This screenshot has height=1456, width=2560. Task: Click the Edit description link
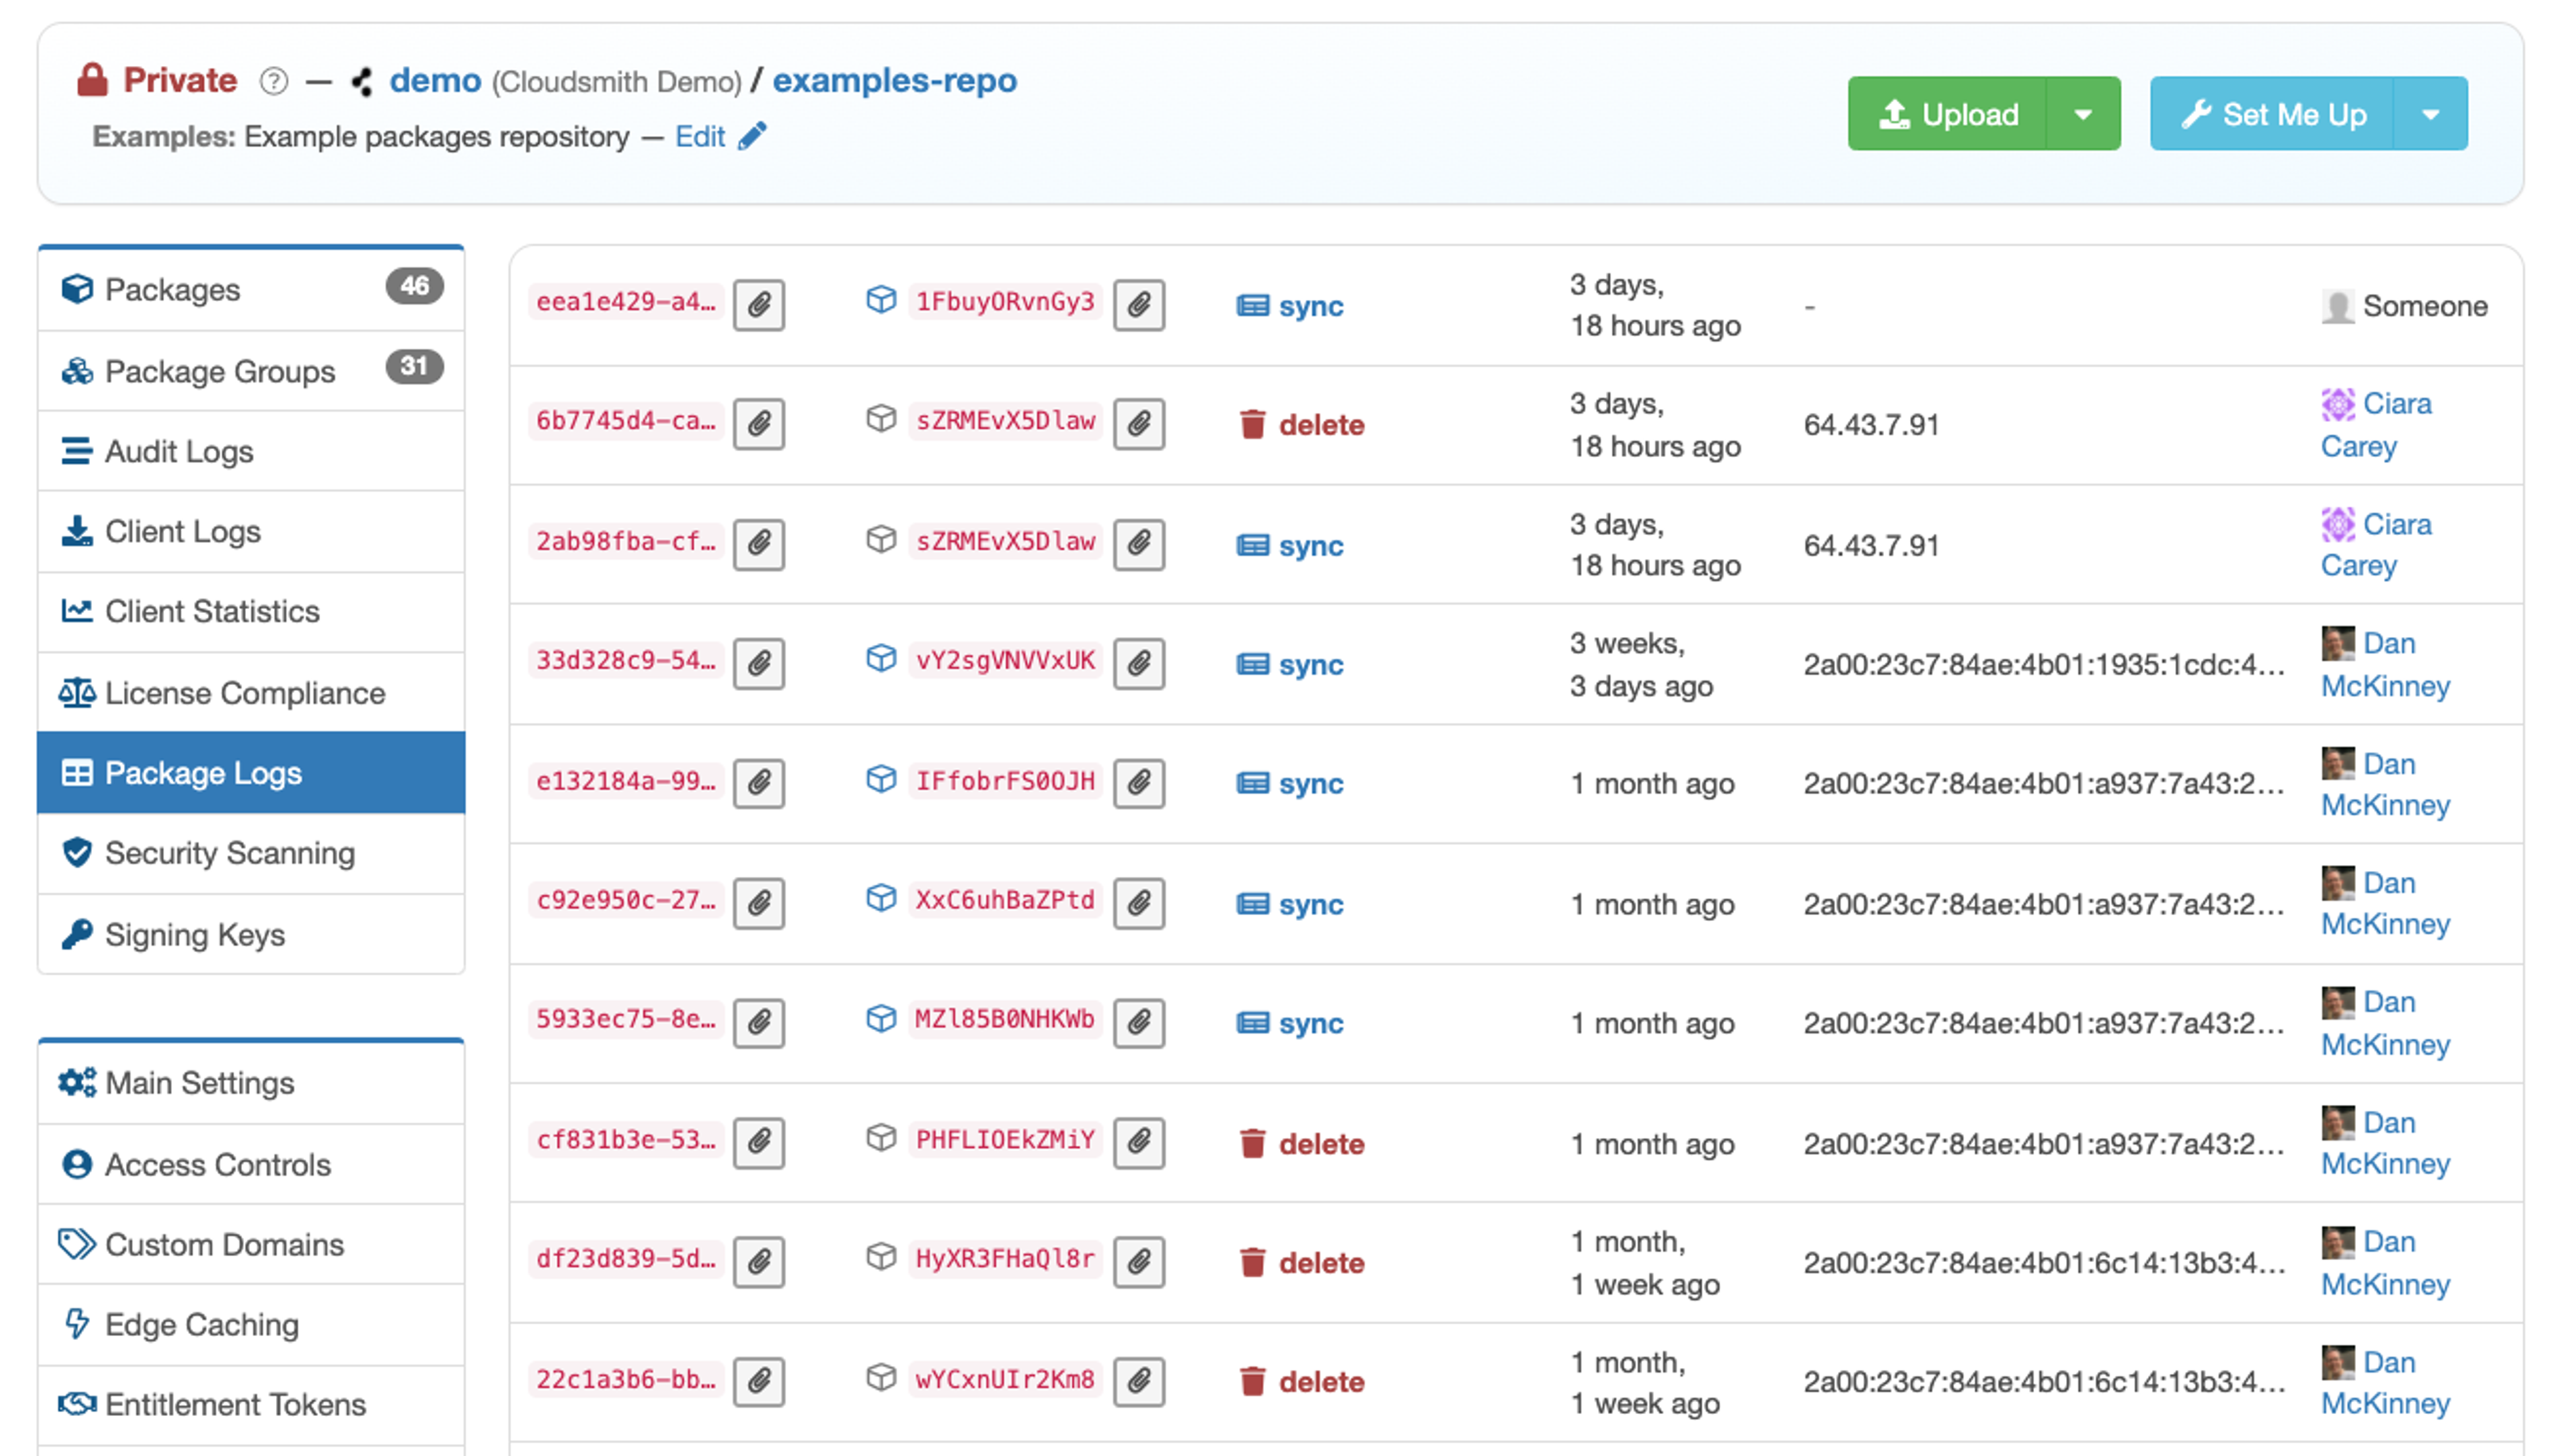pos(699,136)
